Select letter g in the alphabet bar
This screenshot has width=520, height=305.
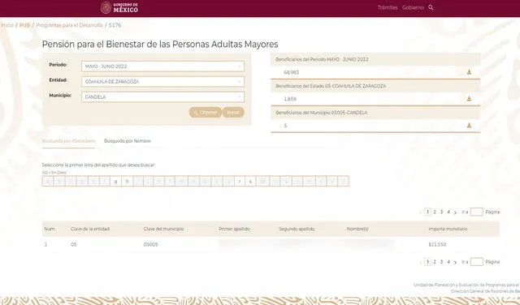point(115,181)
